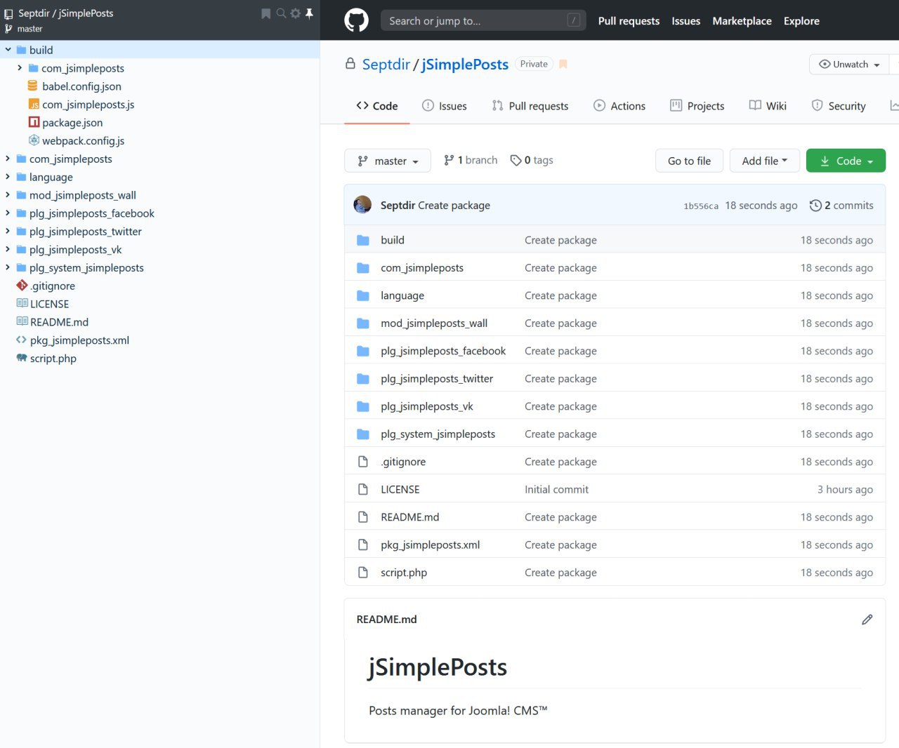
Task: Click the commit author avatar
Action: point(362,205)
